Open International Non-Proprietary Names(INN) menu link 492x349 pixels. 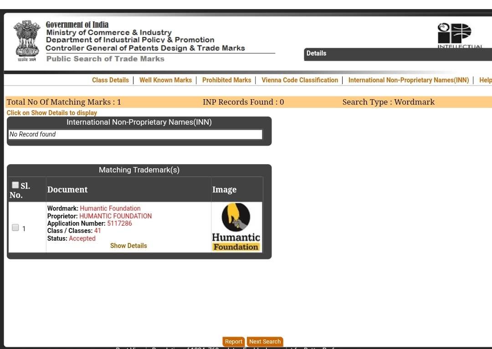409,80
